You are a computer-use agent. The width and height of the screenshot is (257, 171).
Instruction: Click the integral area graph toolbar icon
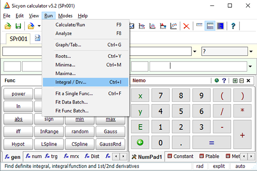163,26
